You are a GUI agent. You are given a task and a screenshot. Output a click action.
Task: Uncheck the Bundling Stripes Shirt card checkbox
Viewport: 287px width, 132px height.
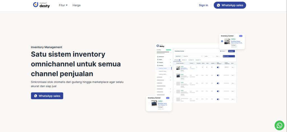pyautogui.click(x=222, y=41)
